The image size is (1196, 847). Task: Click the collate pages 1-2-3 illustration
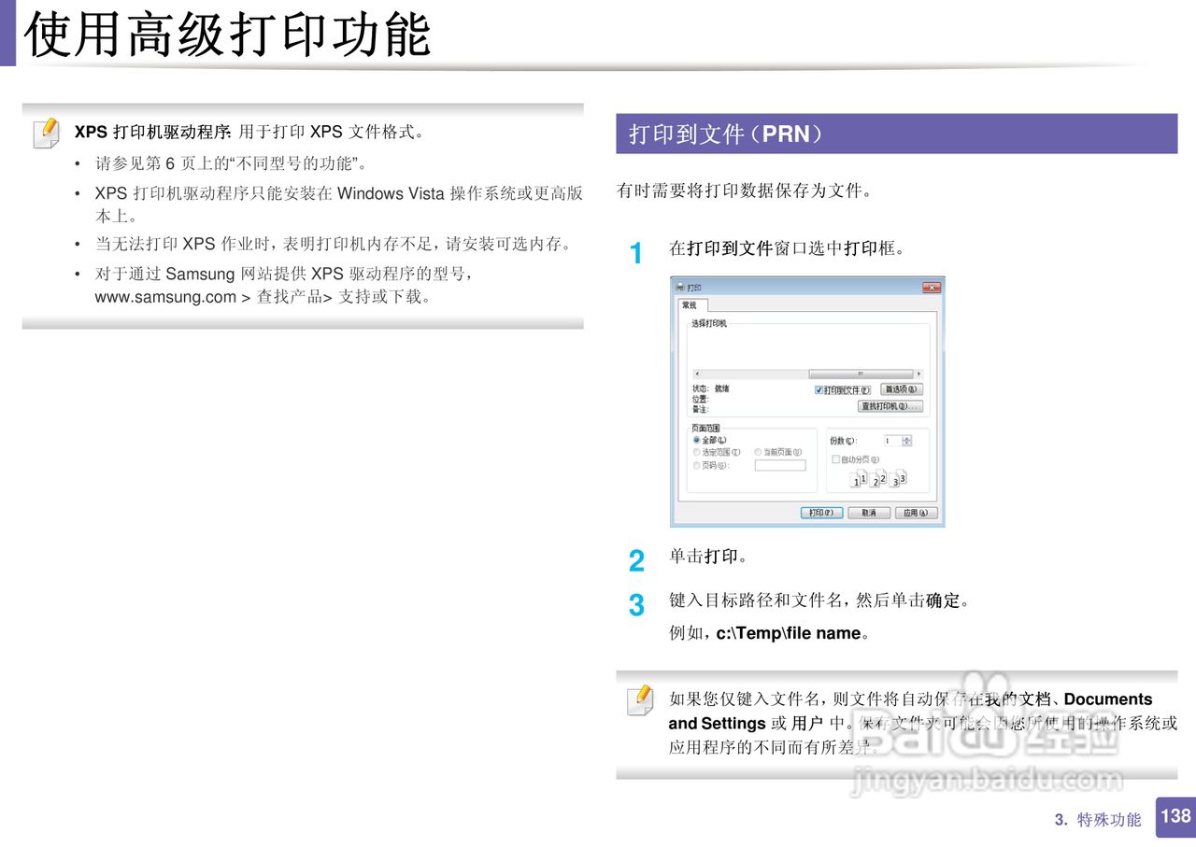tap(878, 479)
